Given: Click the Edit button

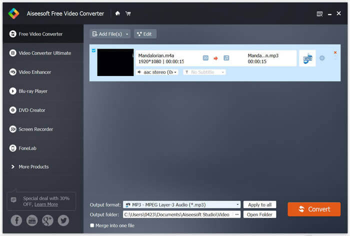Looking at the screenshot, I should click(x=145, y=34).
